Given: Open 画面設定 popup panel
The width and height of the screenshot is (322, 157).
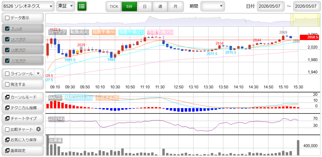Looking at the screenshot, I should click(x=23, y=151).
